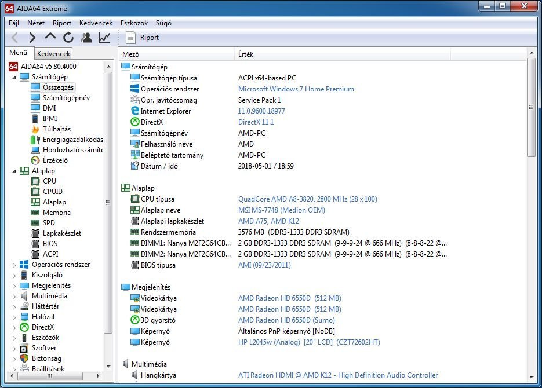The height and width of the screenshot is (388, 542).
Task: Select the CPU chip icon in tree
Action: pos(35,181)
